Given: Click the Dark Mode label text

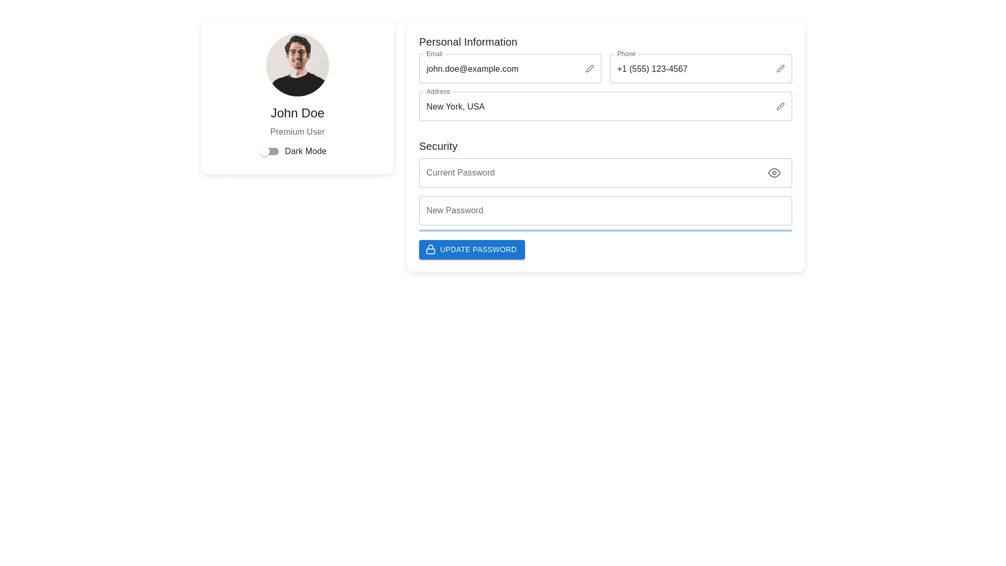Looking at the screenshot, I should 305,151.
